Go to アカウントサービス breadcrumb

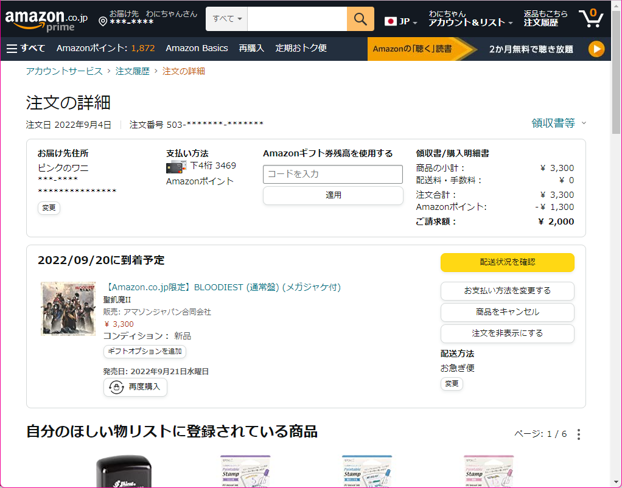point(65,71)
